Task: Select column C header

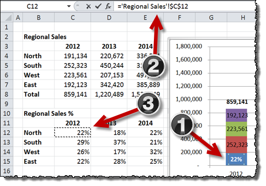Action: coord(73,18)
